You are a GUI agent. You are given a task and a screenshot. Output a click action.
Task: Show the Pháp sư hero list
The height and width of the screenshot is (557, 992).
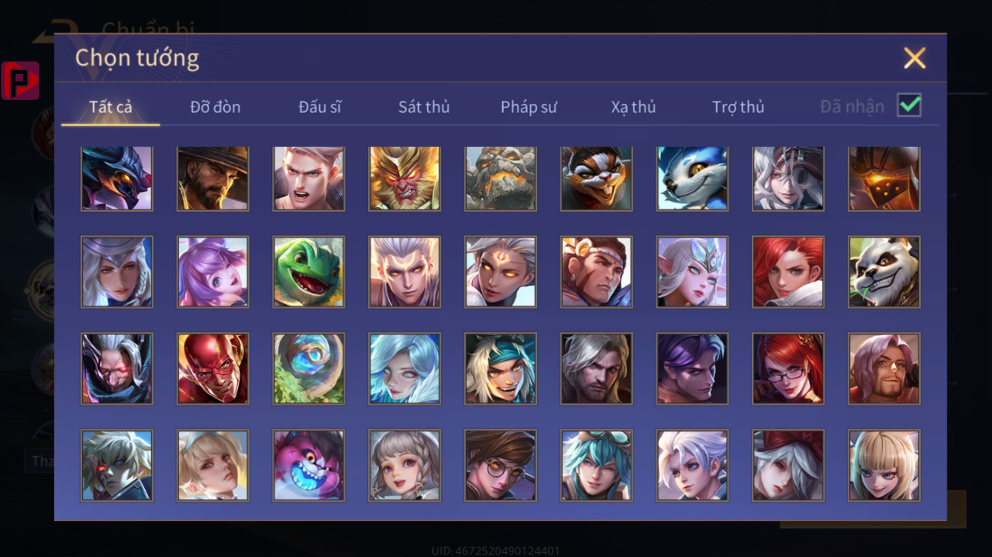529,107
